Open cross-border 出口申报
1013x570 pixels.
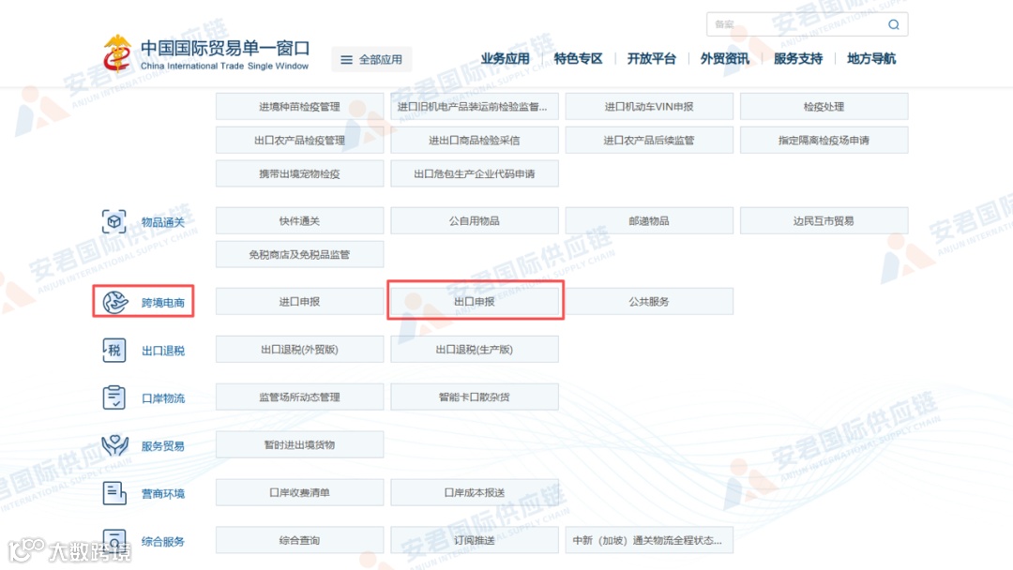pos(475,302)
